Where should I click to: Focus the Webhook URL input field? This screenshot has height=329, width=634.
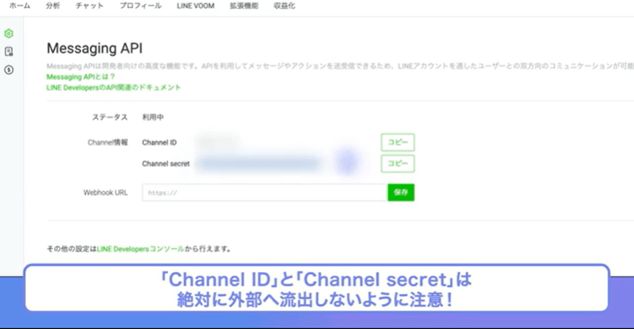point(264,193)
